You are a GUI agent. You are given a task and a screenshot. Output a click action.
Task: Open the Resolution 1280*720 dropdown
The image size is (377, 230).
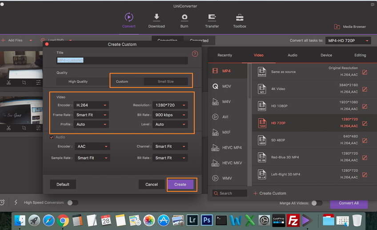[170, 105]
